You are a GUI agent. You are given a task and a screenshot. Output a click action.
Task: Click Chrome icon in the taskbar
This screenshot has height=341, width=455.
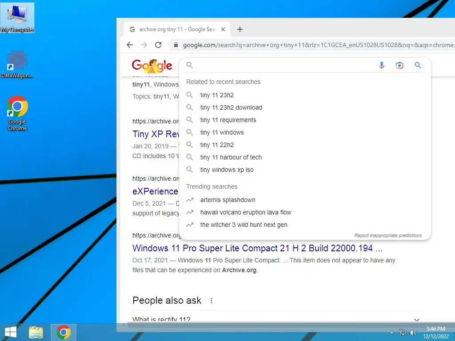pos(64,332)
